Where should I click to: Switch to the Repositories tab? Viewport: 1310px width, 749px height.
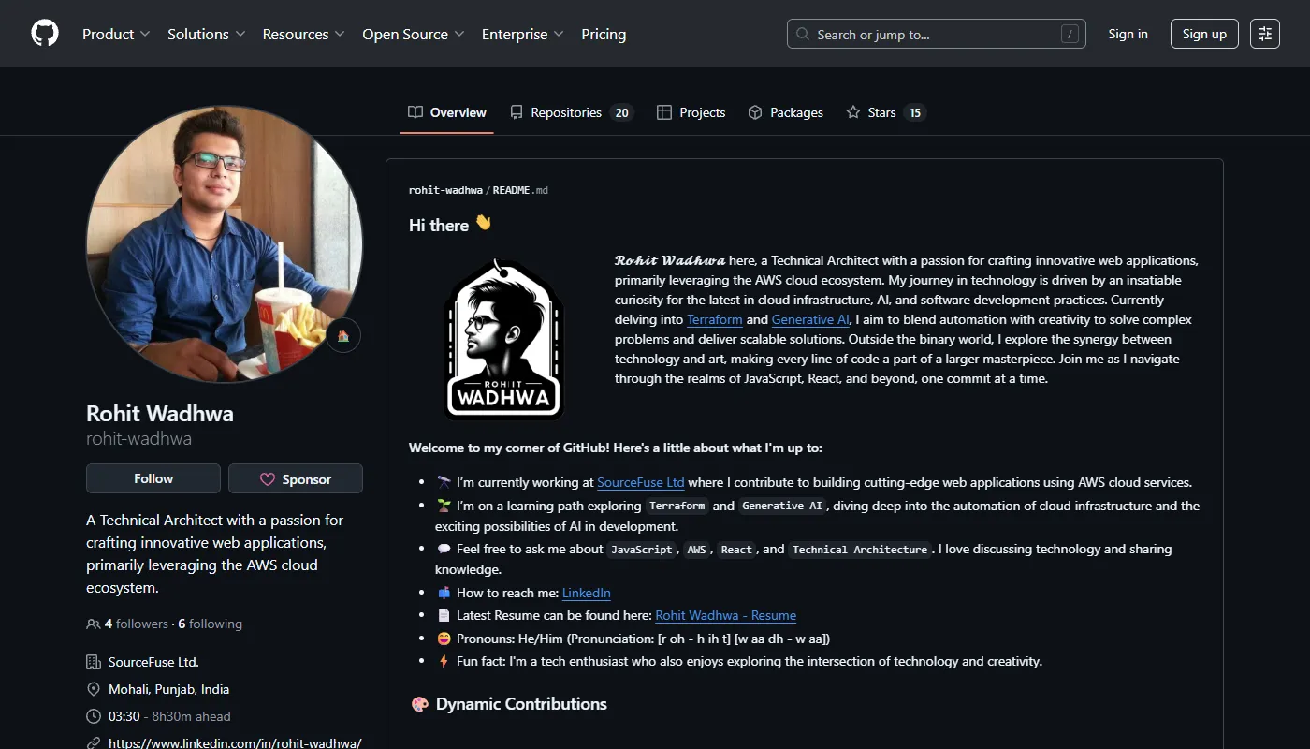coord(572,112)
